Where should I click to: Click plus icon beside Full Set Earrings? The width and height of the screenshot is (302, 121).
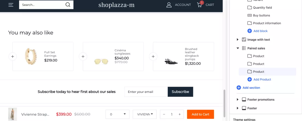(13, 57)
